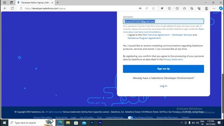Open Photoshop from the taskbar

(92, 123)
